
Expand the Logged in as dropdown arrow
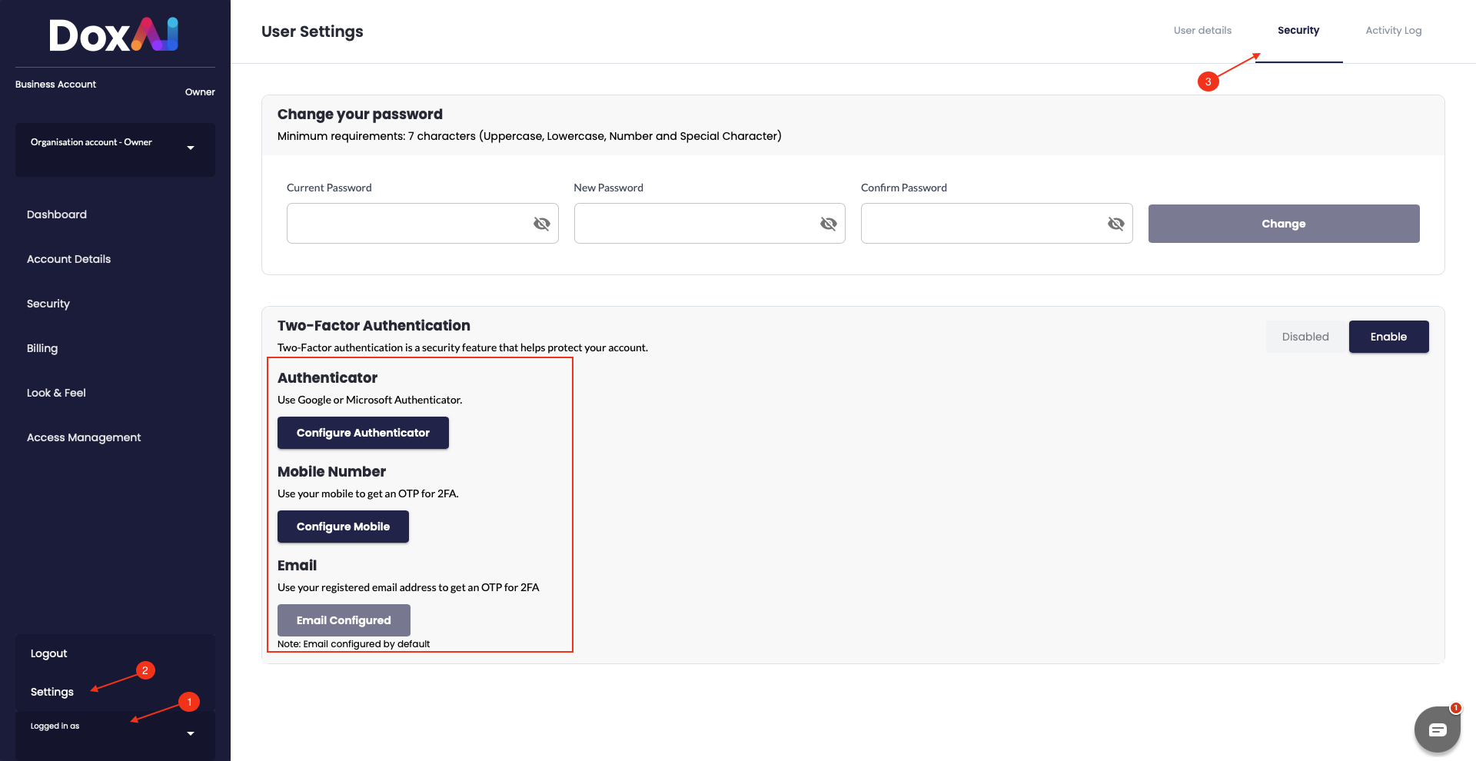point(191,733)
